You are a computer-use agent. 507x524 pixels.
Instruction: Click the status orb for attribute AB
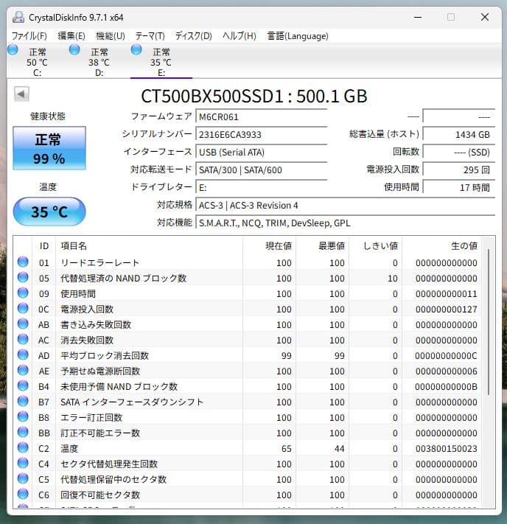point(23,324)
